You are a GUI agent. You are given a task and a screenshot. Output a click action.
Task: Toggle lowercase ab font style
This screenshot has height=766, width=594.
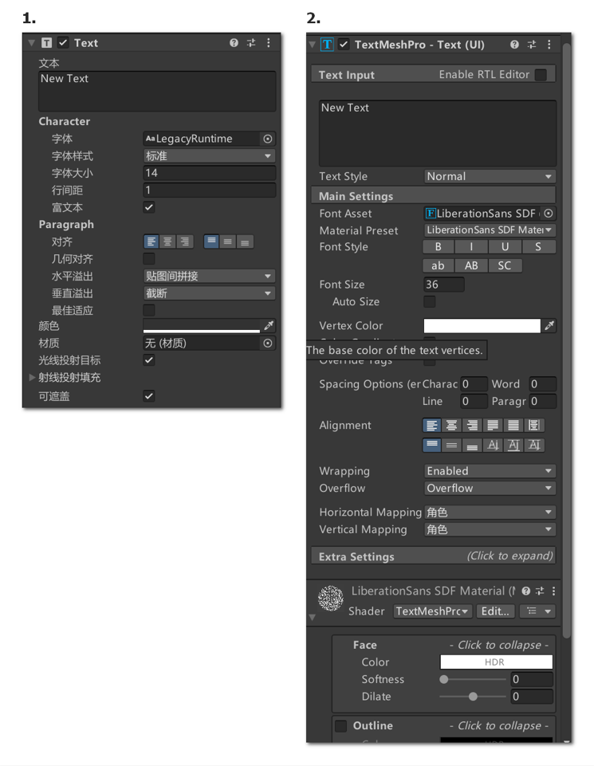(x=439, y=265)
